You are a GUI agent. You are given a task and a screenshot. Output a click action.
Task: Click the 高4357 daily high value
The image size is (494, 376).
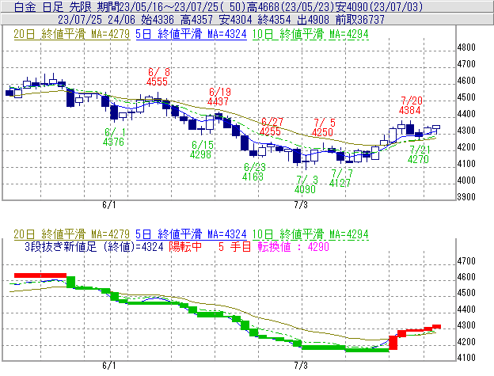point(196,20)
